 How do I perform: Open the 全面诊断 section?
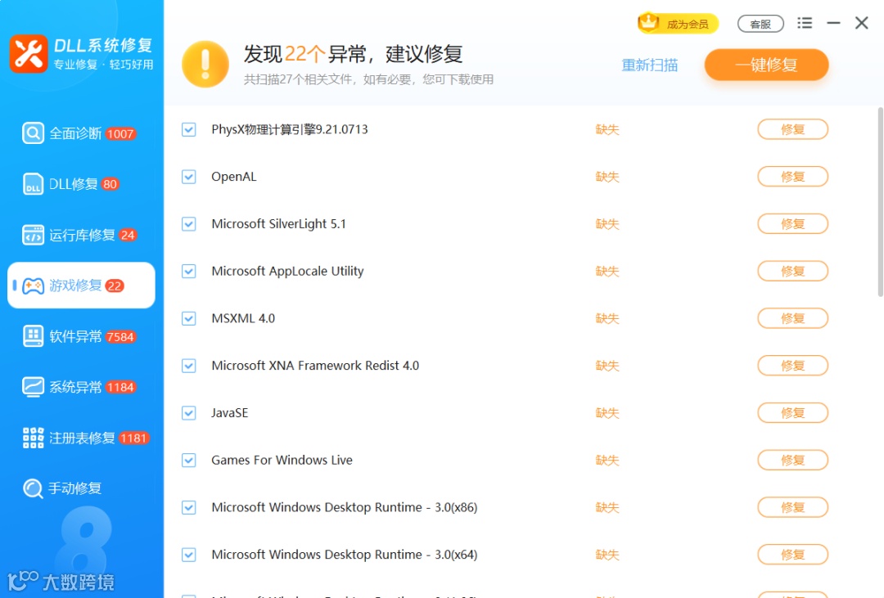(x=81, y=133)
